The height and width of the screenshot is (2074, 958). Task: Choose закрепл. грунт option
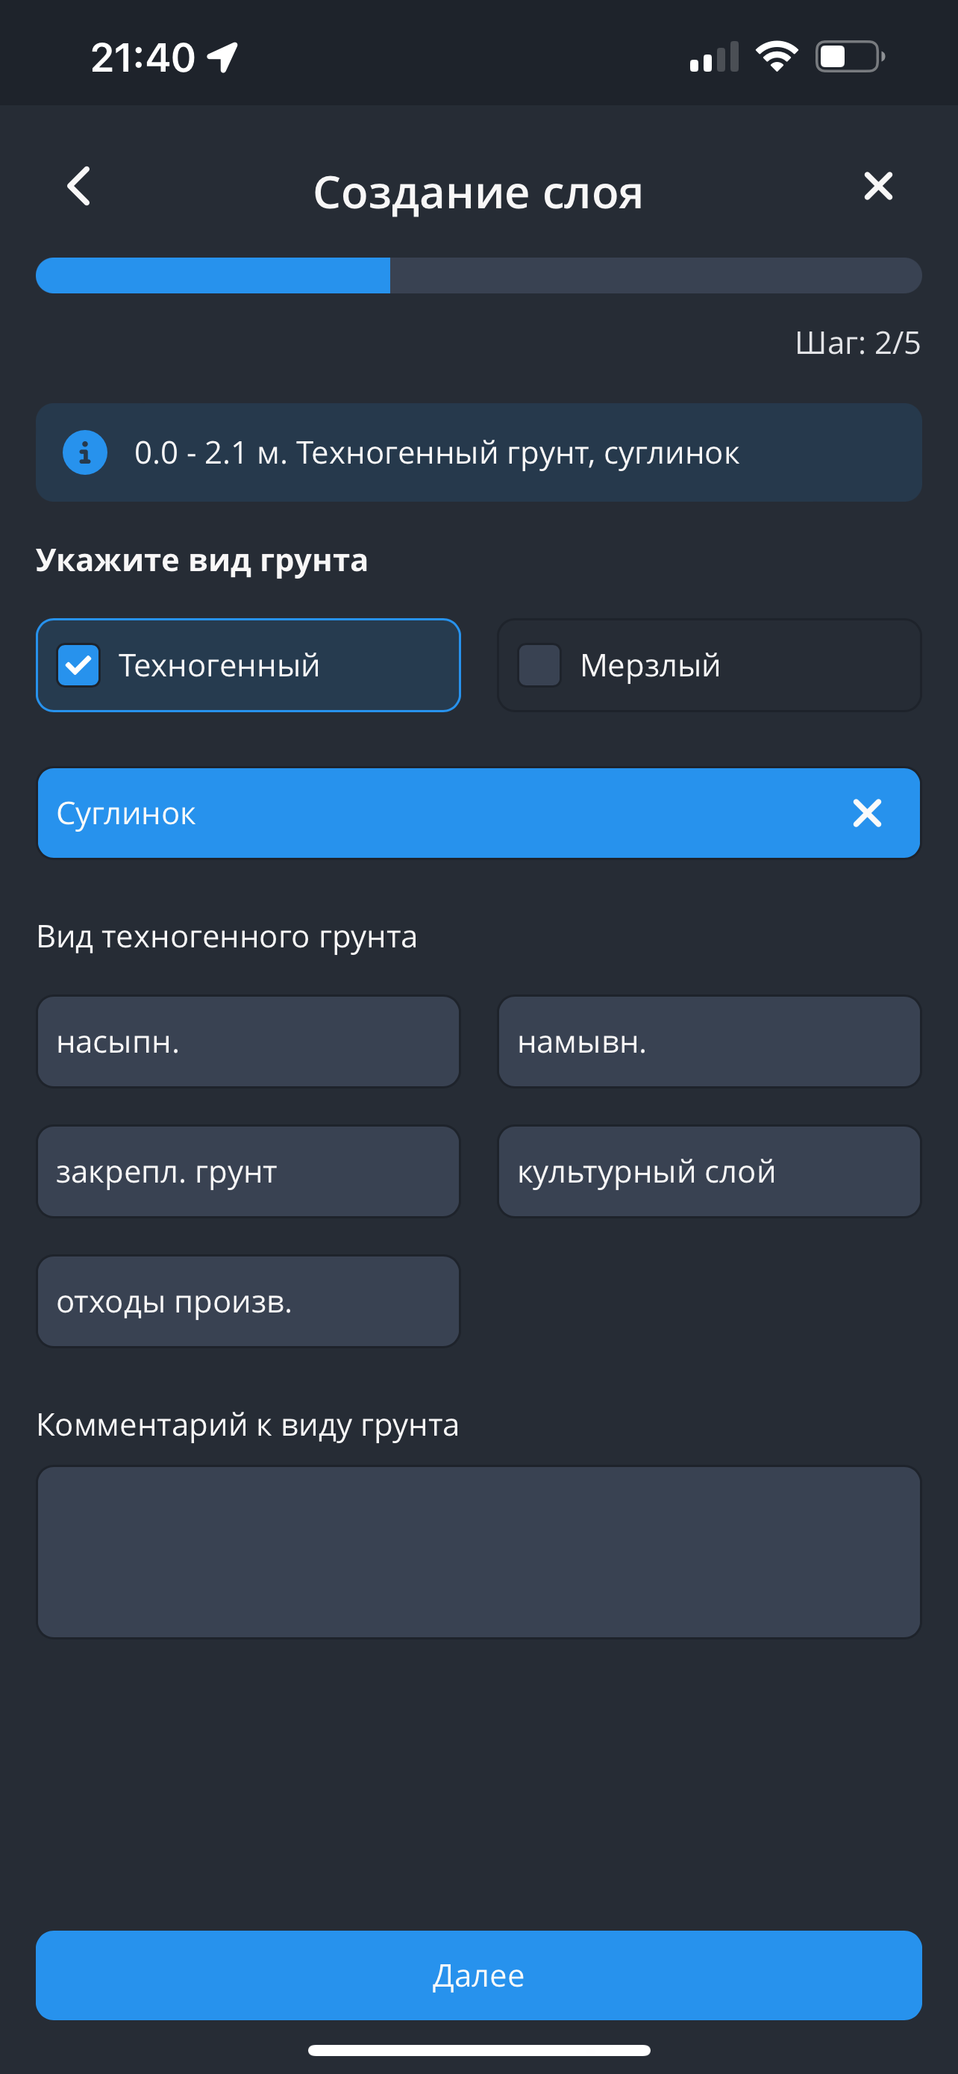pyautogui.click(x=248, y=1171)
